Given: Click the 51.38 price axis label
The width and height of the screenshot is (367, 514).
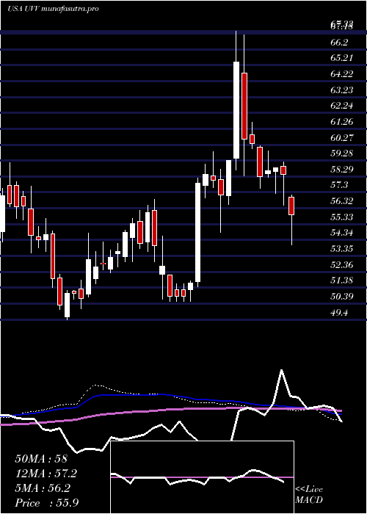Looking at the screenshot, I should [x=342, y=280].
